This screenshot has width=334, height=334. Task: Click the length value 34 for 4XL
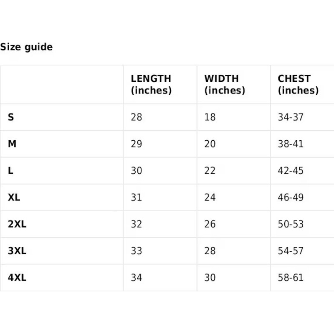137,278
